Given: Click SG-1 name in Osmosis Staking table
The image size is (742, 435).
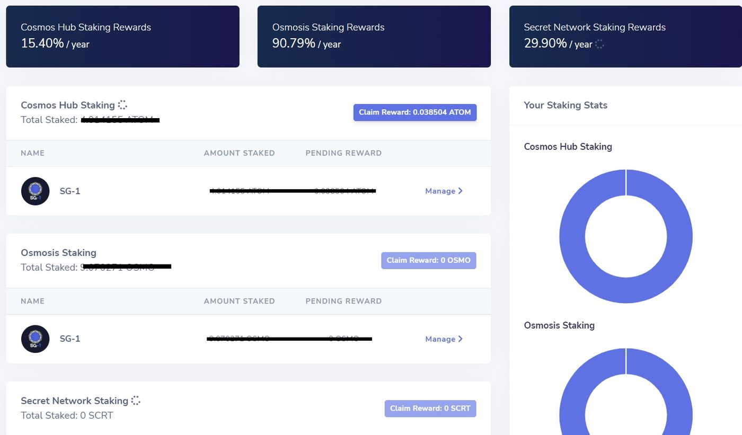Looking at the screenshot, I should (x=70, y=339).
